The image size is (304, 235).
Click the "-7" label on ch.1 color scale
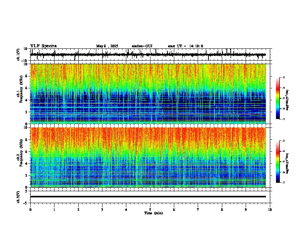(x=283, y=119)
